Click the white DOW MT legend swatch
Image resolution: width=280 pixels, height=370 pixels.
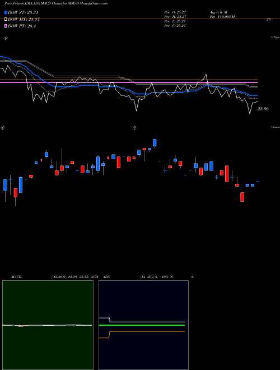coord(6,20)
